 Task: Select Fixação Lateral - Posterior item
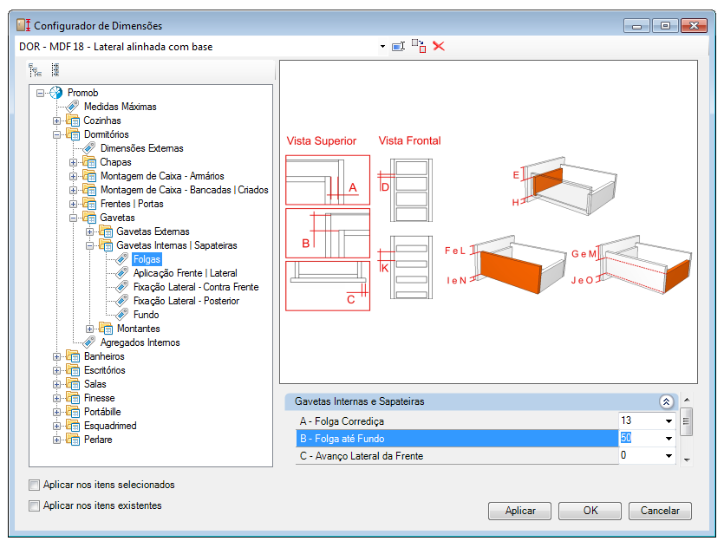click(186, 301)
